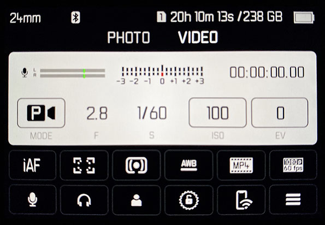This screenshot has height=225, width=325.
Task: Select the AF field method icon
Action: (84, 165)
